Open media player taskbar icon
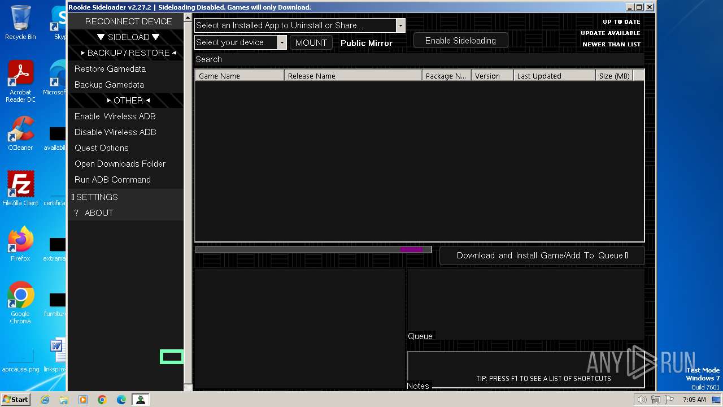This screenshot has width=723, height=407. point(83,400)
